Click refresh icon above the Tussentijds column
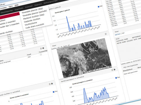This screenshot has height=105, width=141. (x=41, y=48)
